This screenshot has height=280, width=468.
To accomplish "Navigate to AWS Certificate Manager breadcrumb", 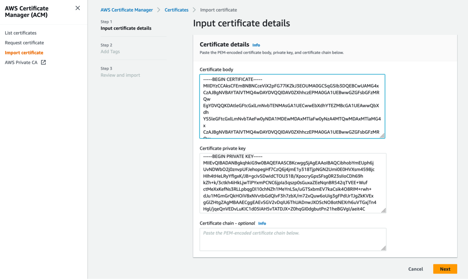I will tap(127, 10).
